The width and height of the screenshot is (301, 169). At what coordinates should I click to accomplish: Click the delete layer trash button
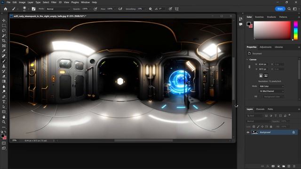coord(294,166)
